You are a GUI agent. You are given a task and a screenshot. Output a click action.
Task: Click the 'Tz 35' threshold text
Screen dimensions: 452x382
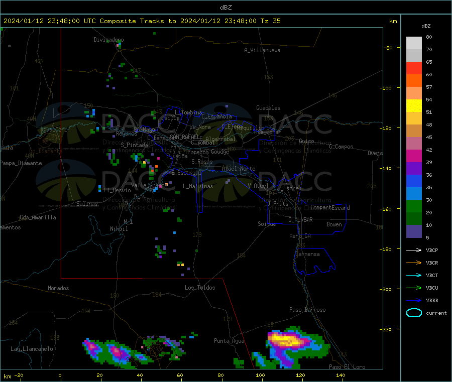point(270,21)
